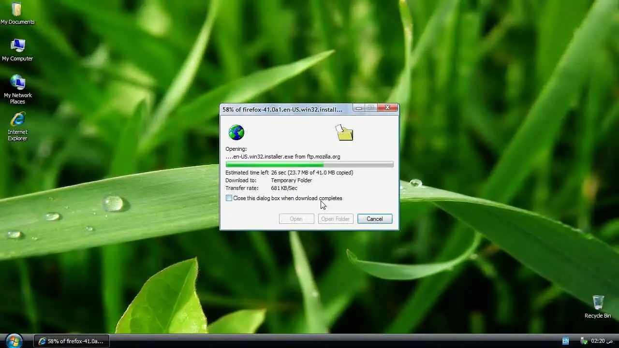Select My Network Places desktop icon
This screenshot has width=619, height=348.
click(x=17, y=89)
